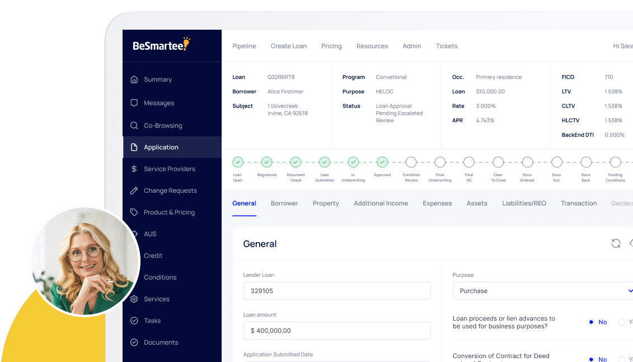The image size is (633, 362).
Task: Switch to the Property tab
Action: coord(326,203)
